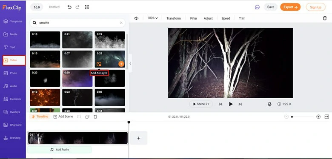Select the 0:21 smoke clip thumbnail

(110, 40)
